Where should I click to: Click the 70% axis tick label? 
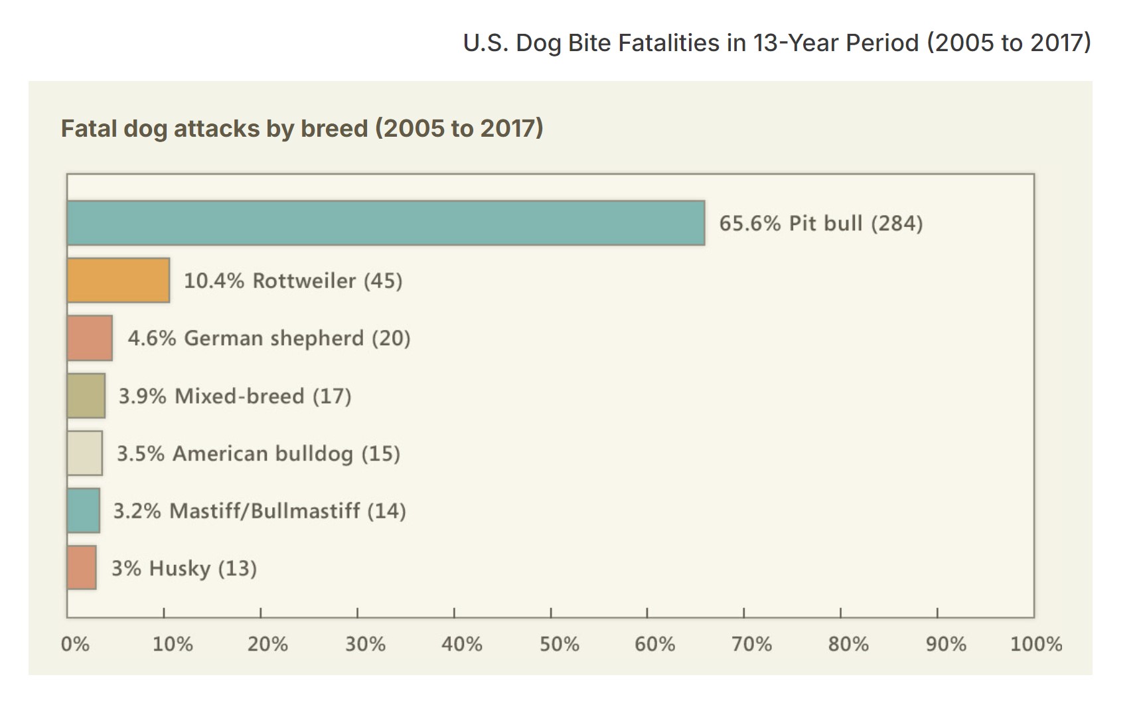[x=751, y=644]
